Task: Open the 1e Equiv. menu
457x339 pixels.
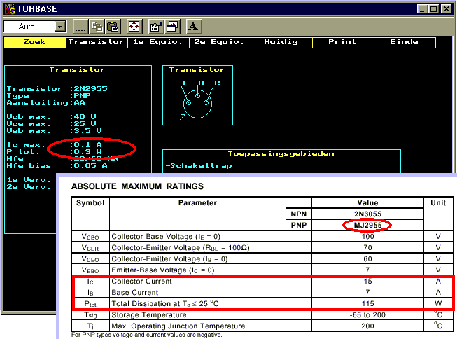Action: 157,42
